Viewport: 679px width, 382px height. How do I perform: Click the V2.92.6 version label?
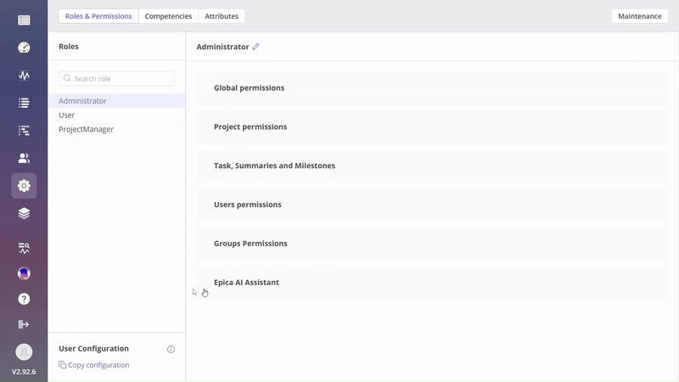point(24,372)
